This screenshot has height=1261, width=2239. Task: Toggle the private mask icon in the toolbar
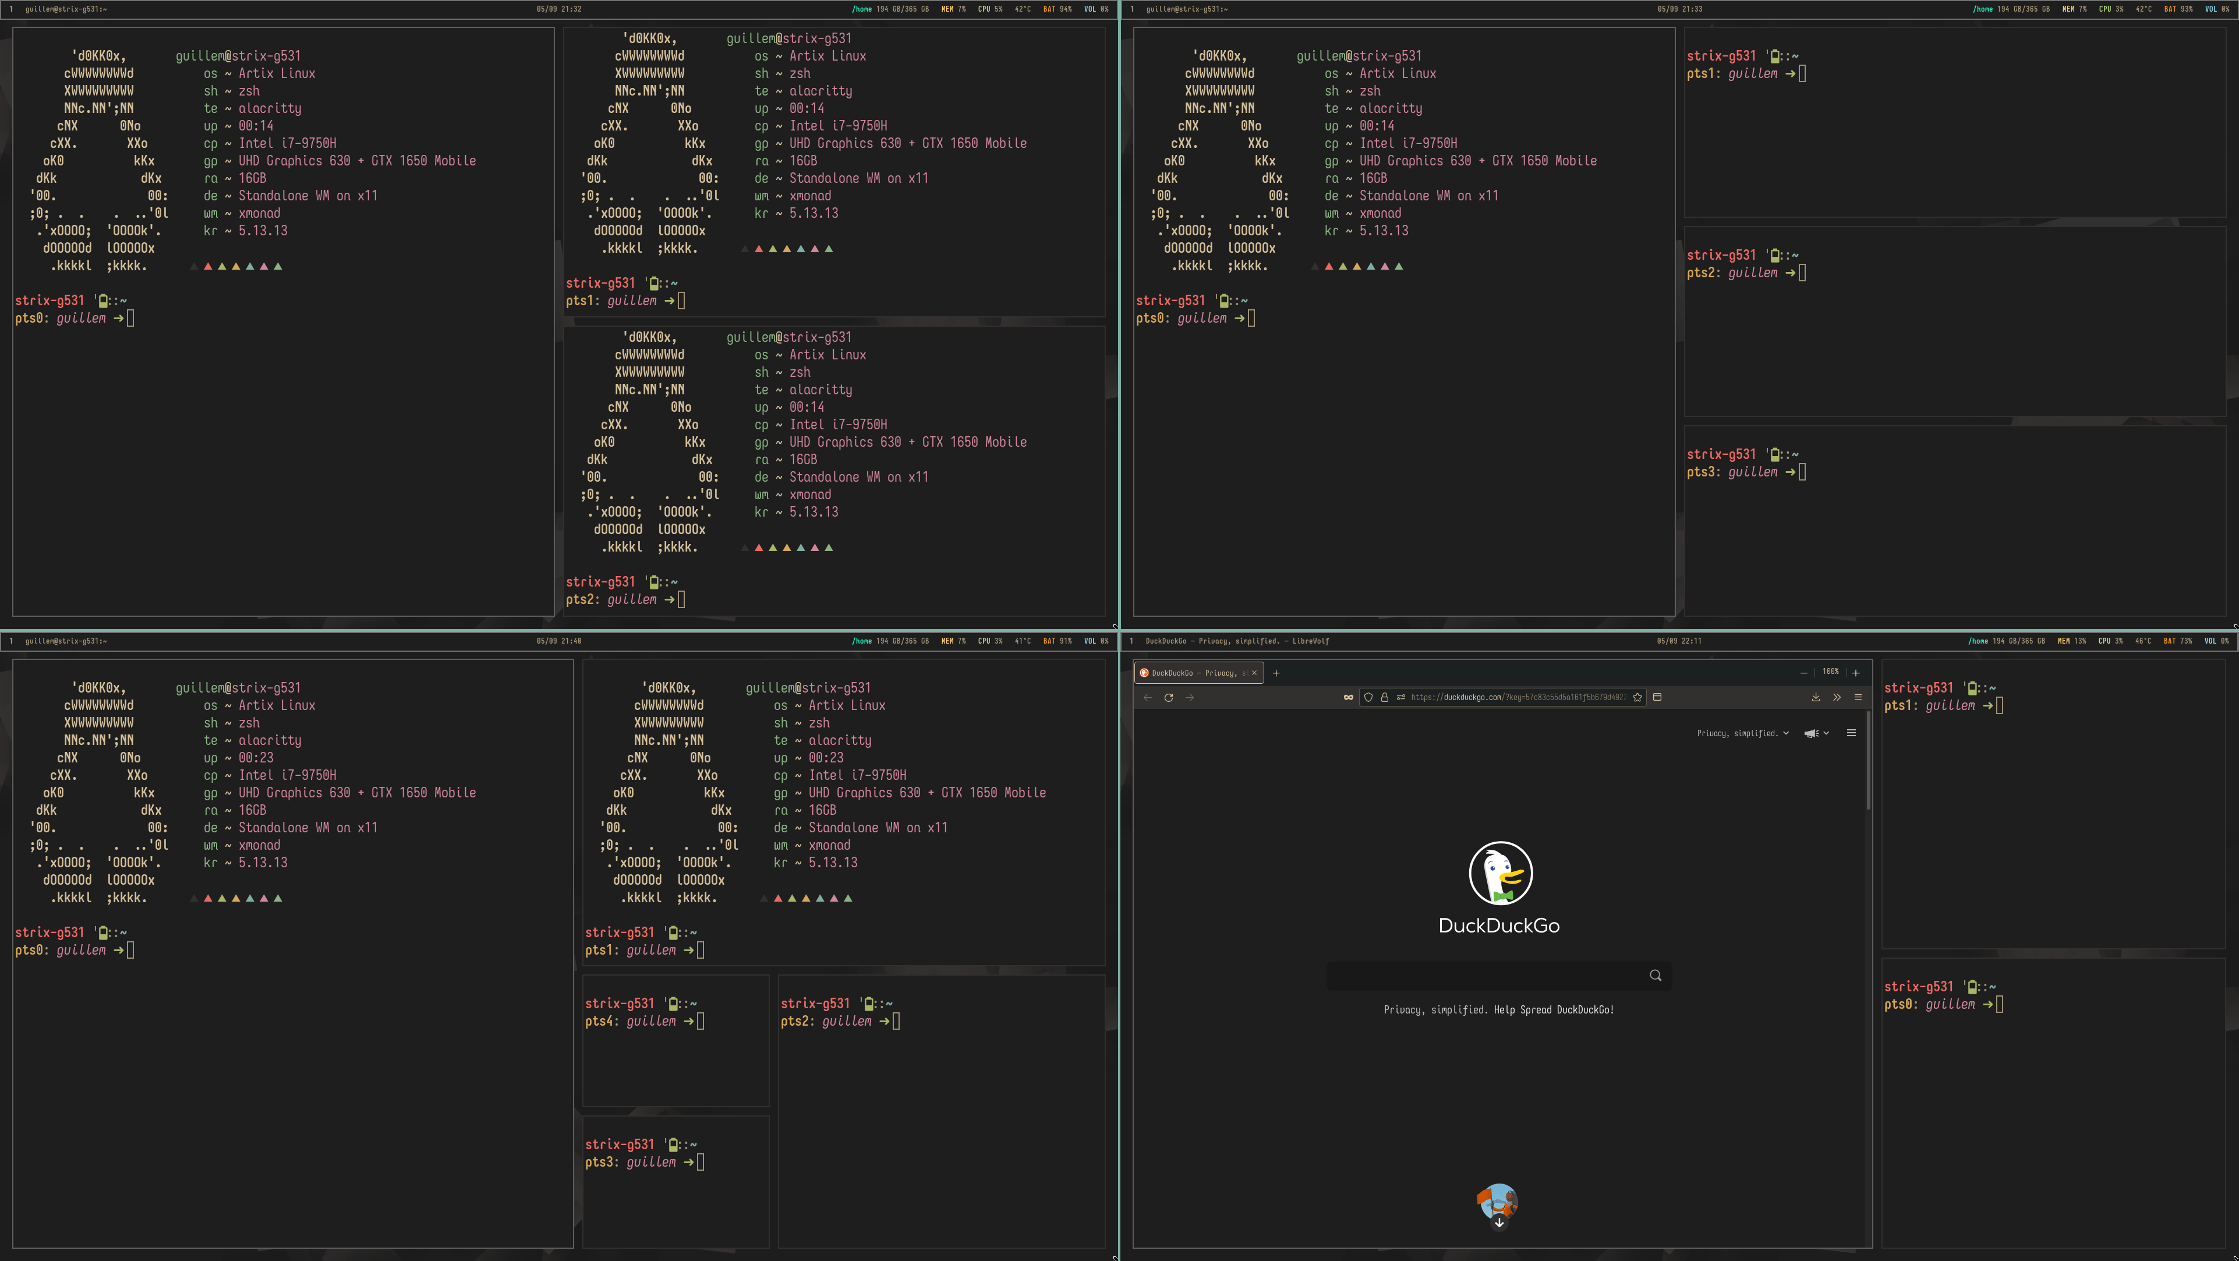(1348, 697)
